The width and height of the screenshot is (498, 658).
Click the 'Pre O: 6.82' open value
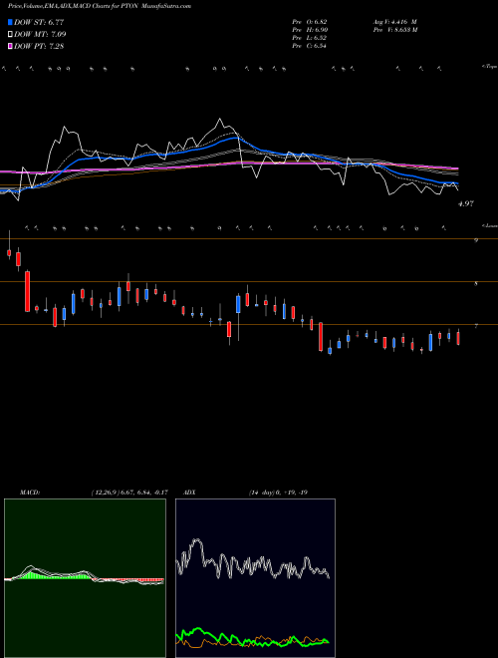pos(310,22)
